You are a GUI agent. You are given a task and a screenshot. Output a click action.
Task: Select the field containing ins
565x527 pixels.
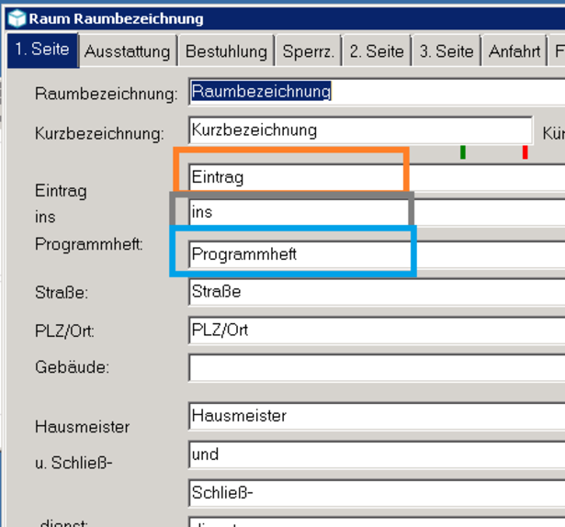(x=377, y=212)
